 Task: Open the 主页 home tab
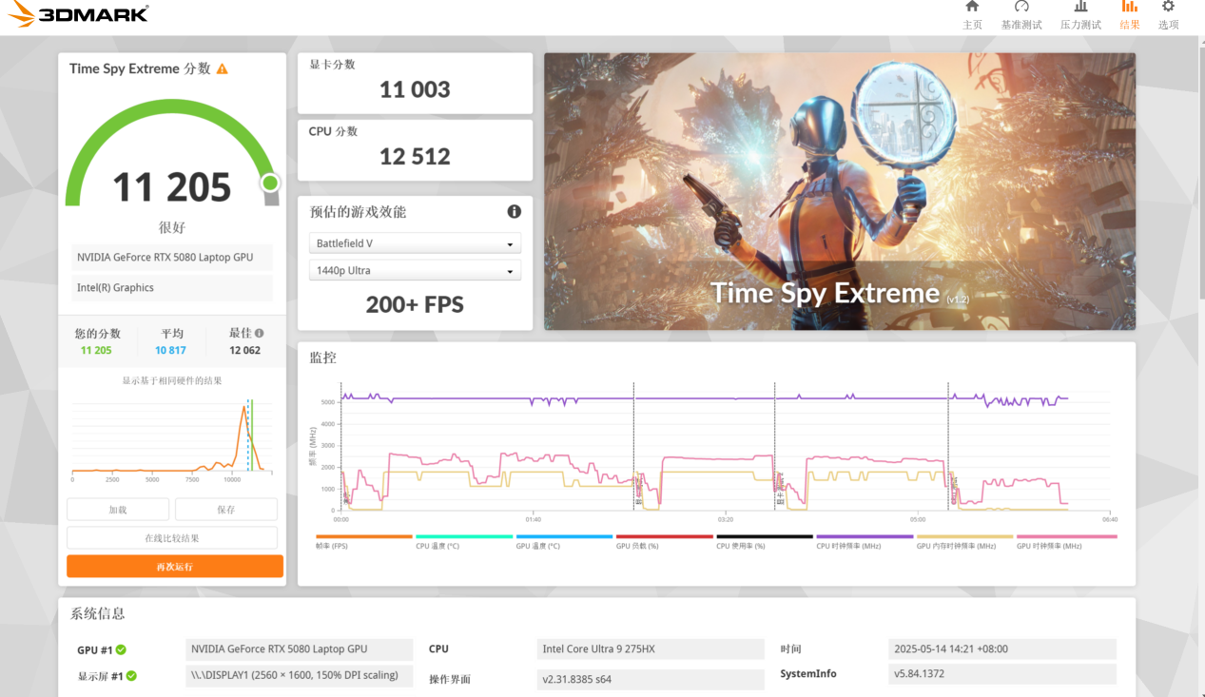pyautogui.click(x=972, y=16)
